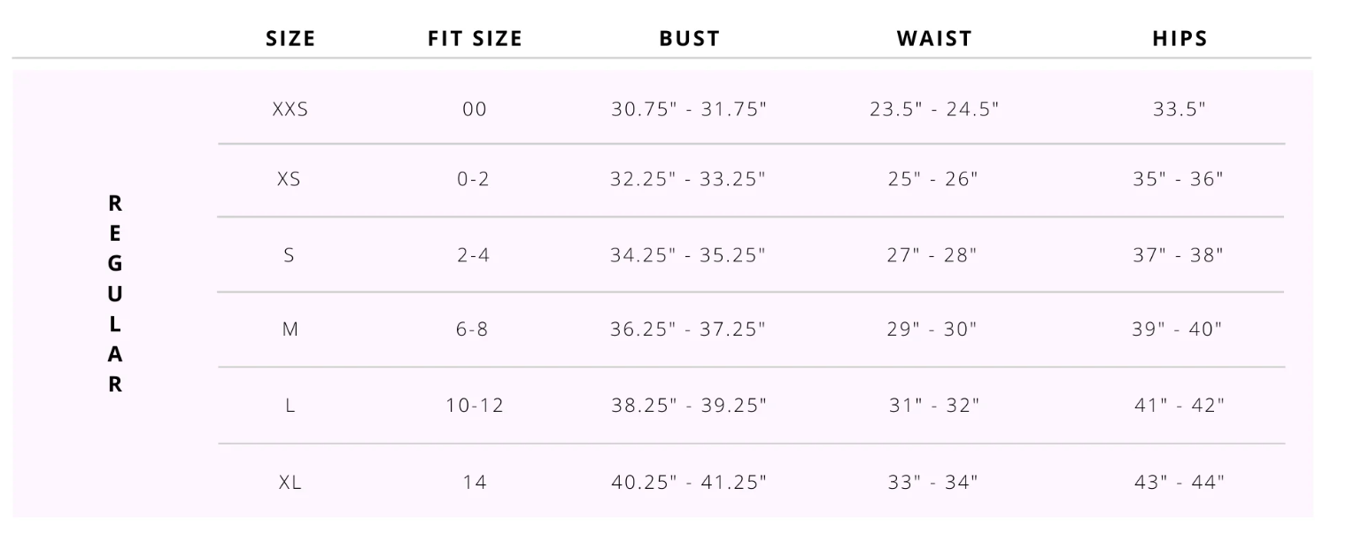Click fit size 00 cell
The width and height of the screenshot is (1346, 558).
(x=475, y=110)
